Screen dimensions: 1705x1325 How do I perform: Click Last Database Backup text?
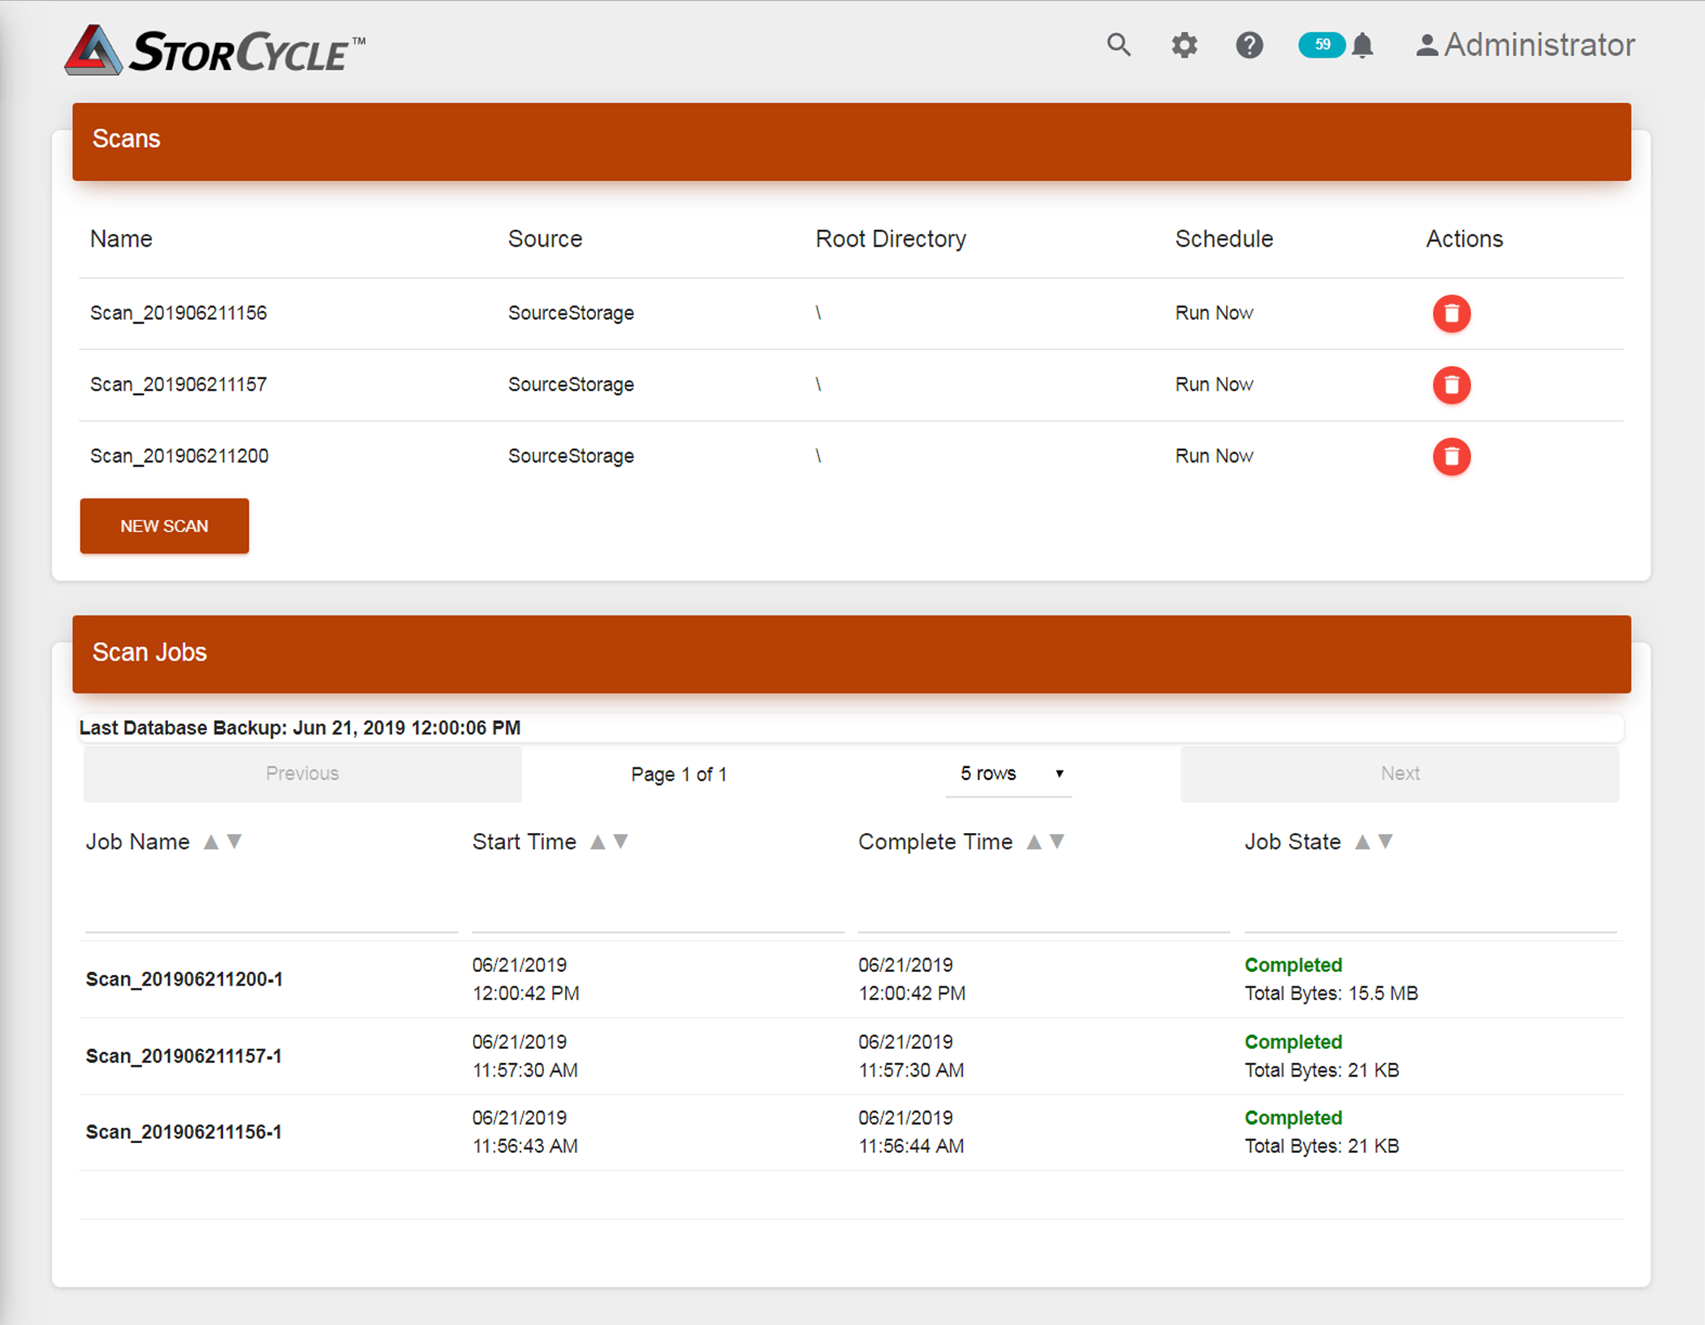(x=300, y=727)
